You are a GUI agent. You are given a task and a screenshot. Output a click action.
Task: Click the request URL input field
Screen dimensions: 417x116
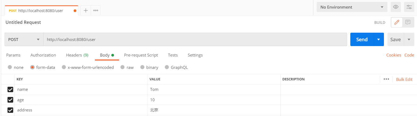[x=195, y=39]
